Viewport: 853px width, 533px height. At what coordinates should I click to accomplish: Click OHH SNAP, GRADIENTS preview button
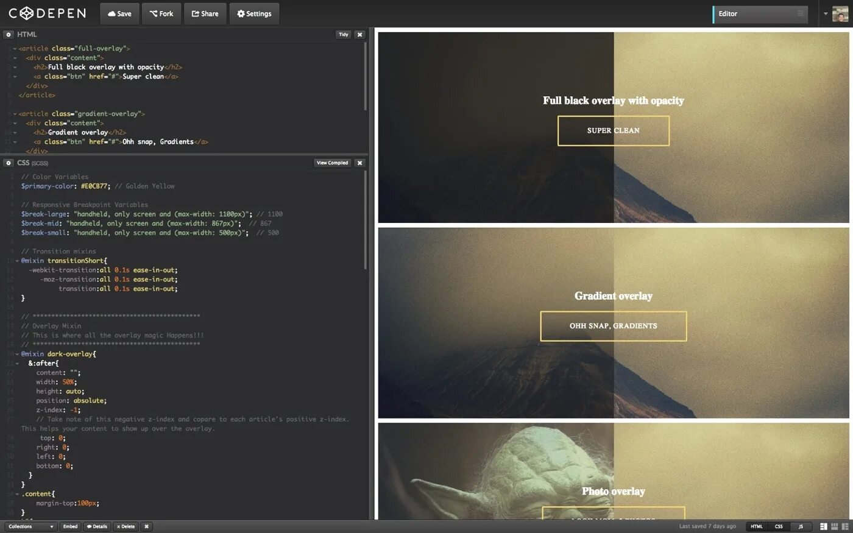[x=614, y=326]
